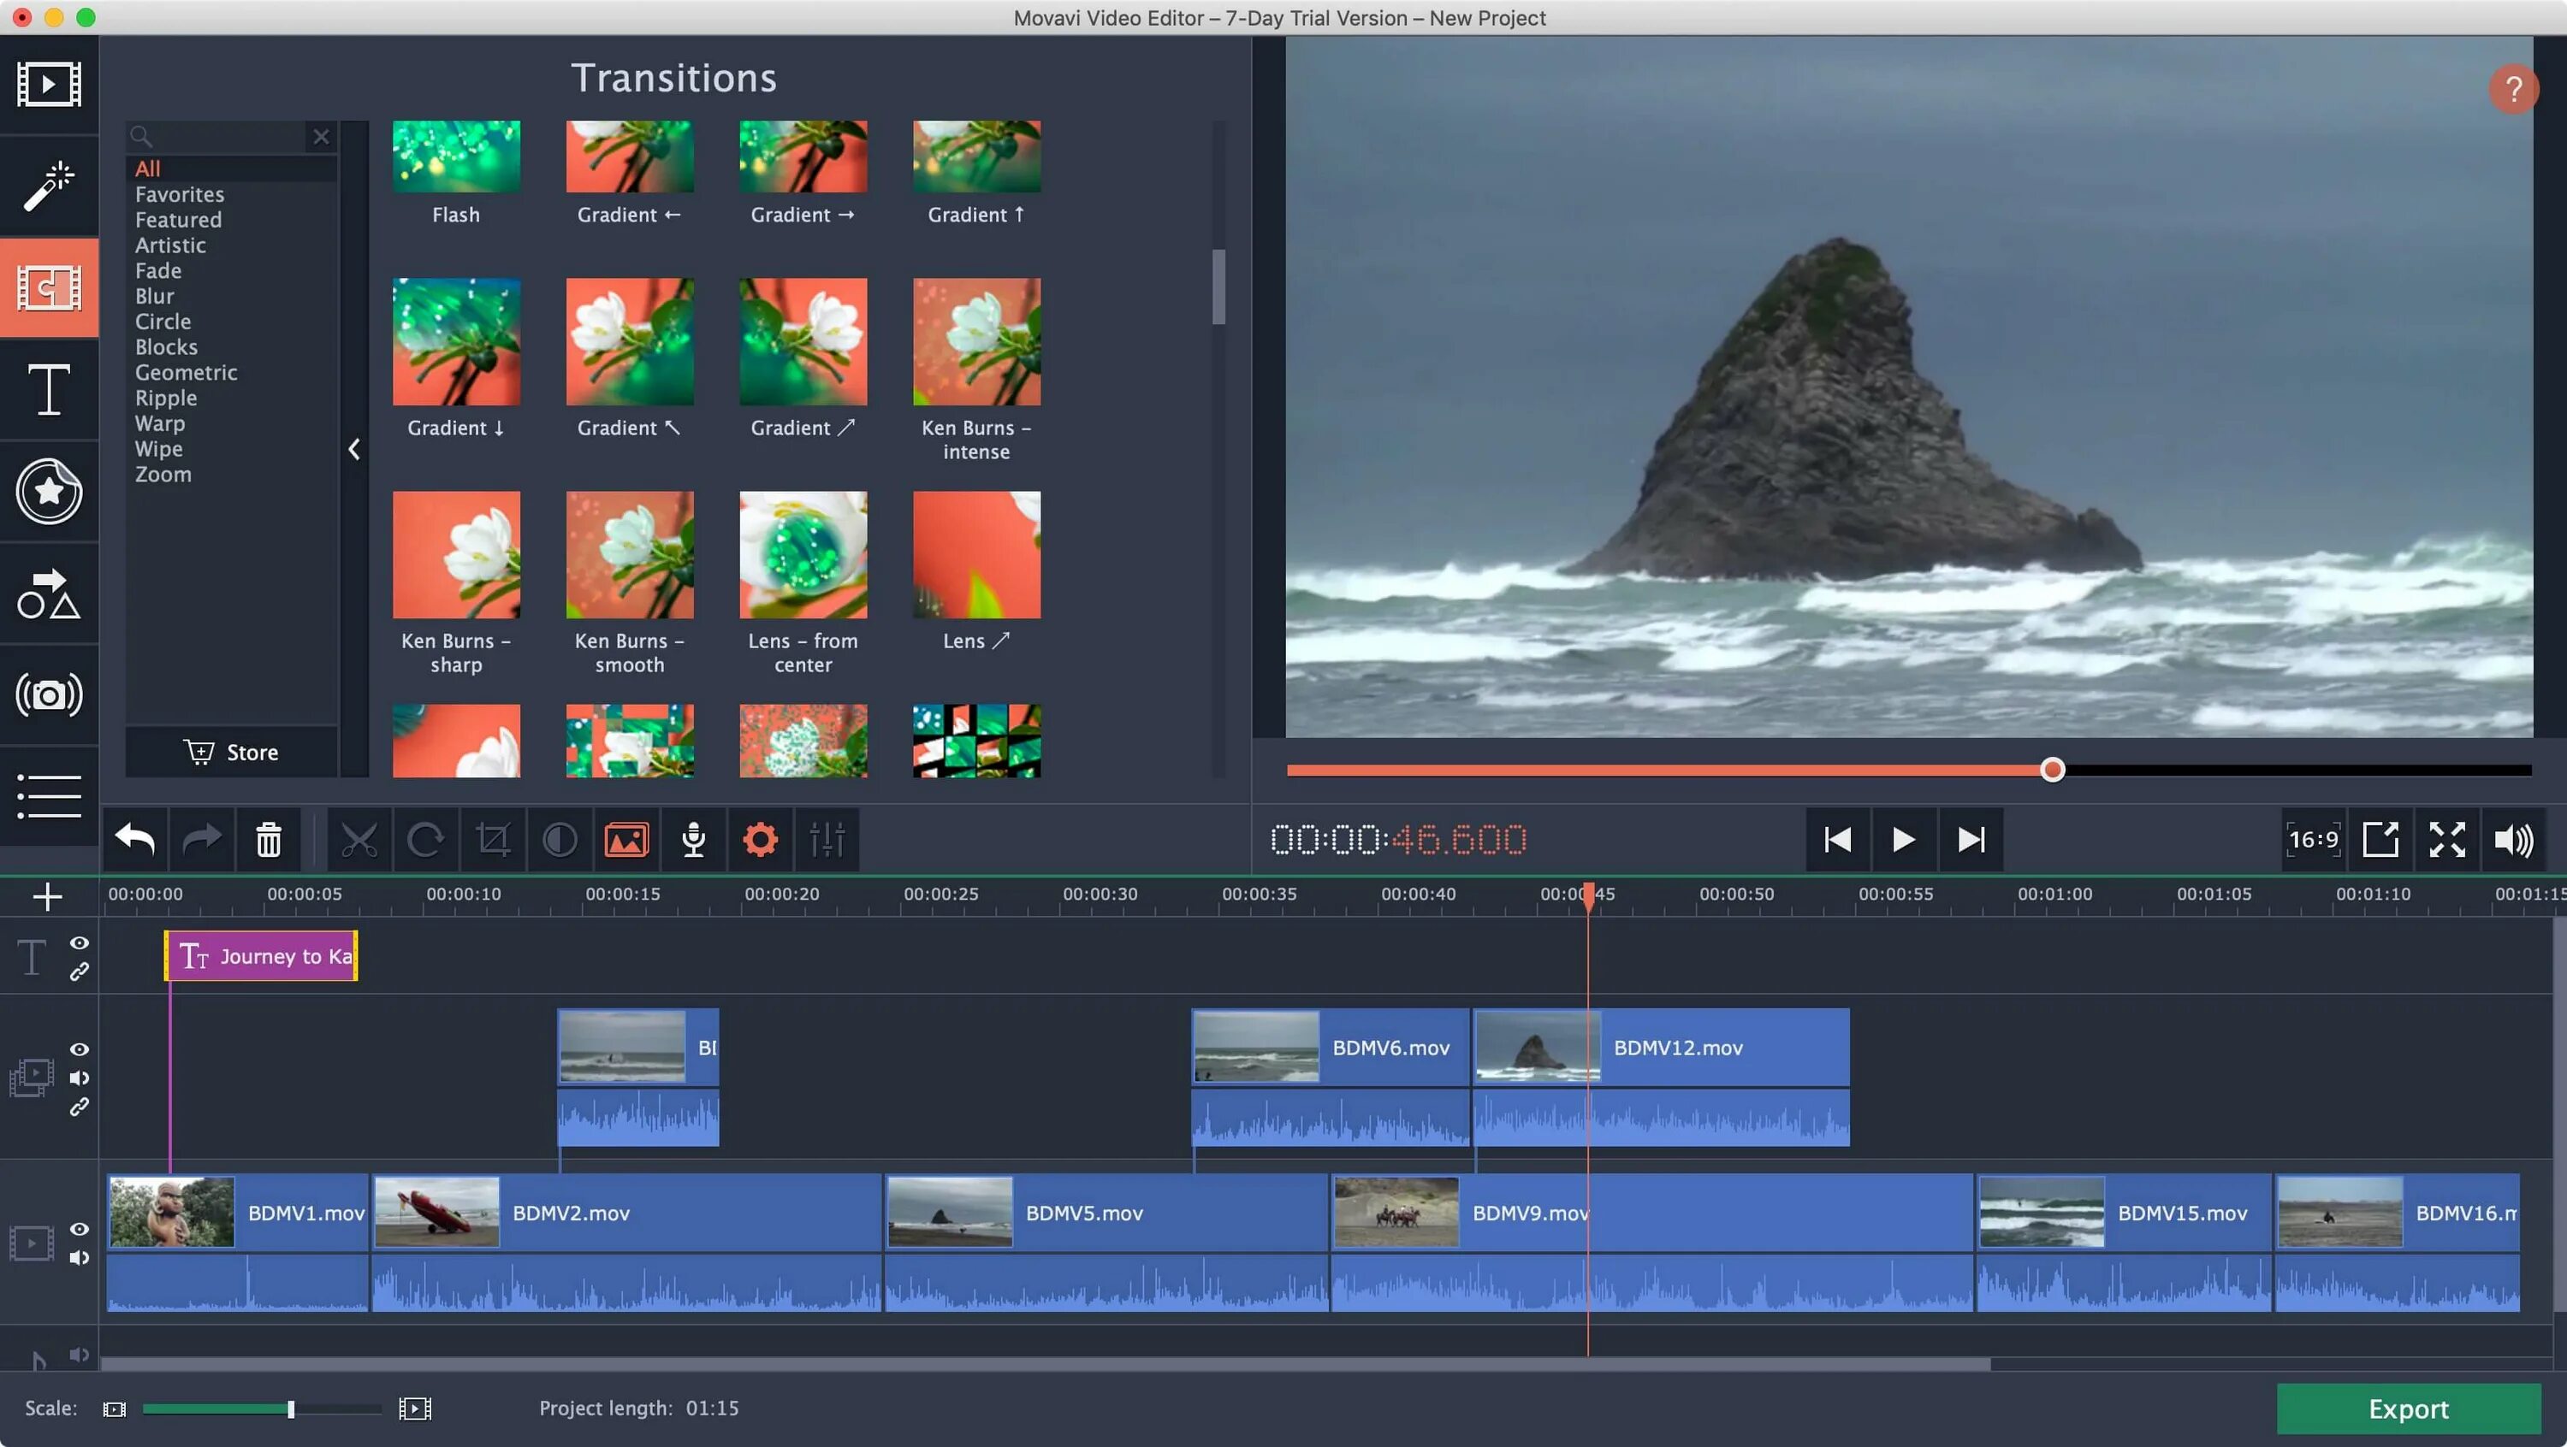Image resolution: width=2567 pixels, height=1447 pixels.
Task: Click the sticker/overlay tool icon
Action: 48,492
